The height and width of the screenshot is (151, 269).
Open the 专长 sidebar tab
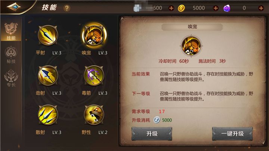point(11,78)
